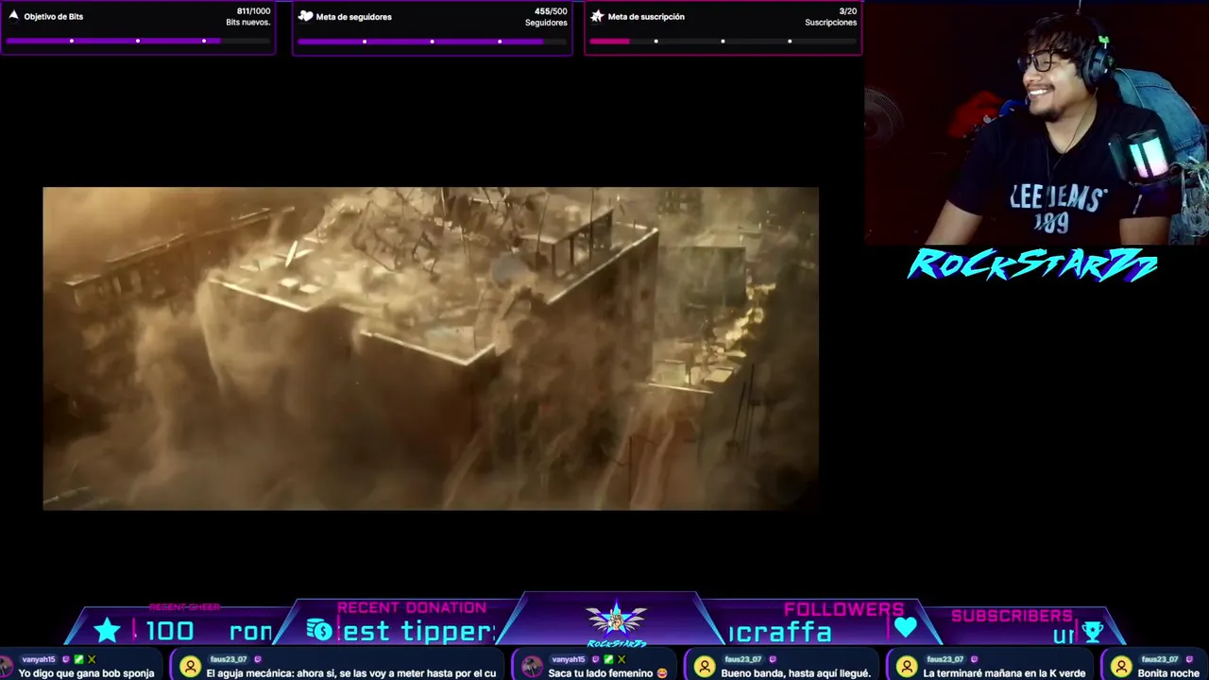Click the sandstorm city video frame
This screenshot has width=1209, height=680.
pyautogui.click(x=431, y=348)
